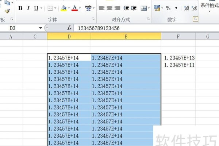219x146 pixels.
Task: Click formula bar containing 123456789123456
Action: [146, 28]
